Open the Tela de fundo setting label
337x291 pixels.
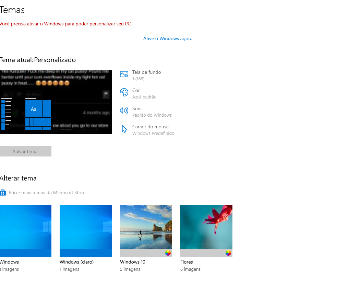(147, 72)
